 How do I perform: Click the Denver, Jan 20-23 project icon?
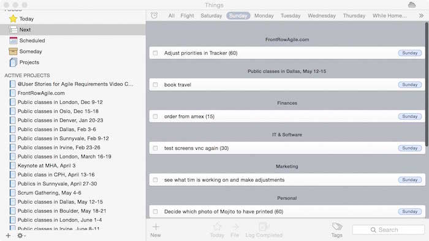[12, 120]
